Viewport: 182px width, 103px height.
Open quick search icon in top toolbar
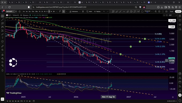tap(156, 12)
